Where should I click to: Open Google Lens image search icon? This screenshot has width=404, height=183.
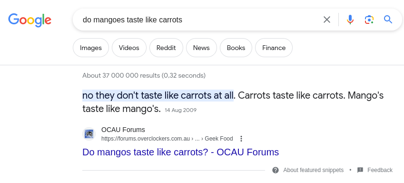369,20
